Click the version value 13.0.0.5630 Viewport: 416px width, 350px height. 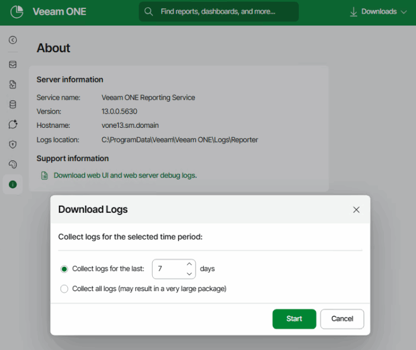point(119,112)
